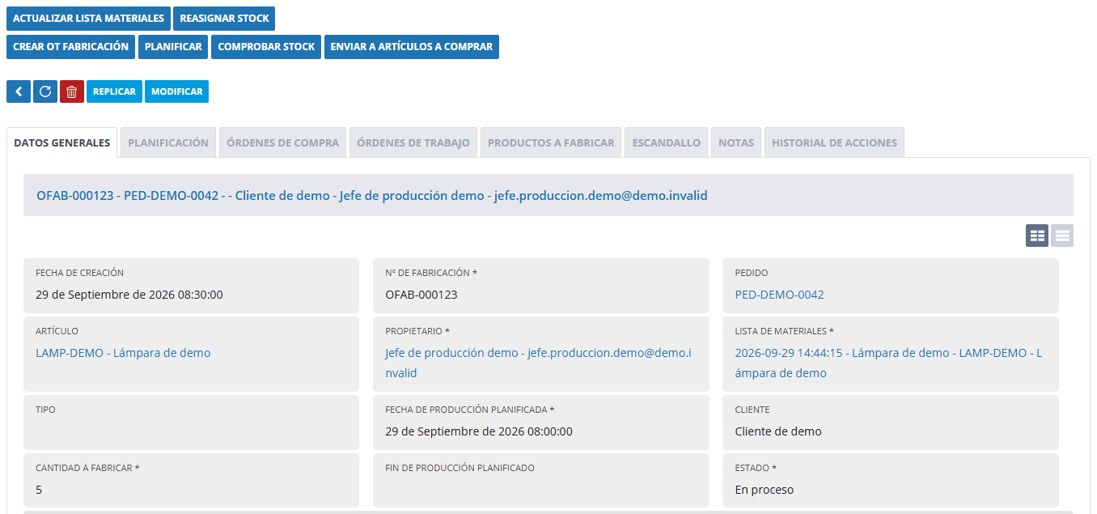Open the Escandallo tab

667,142
